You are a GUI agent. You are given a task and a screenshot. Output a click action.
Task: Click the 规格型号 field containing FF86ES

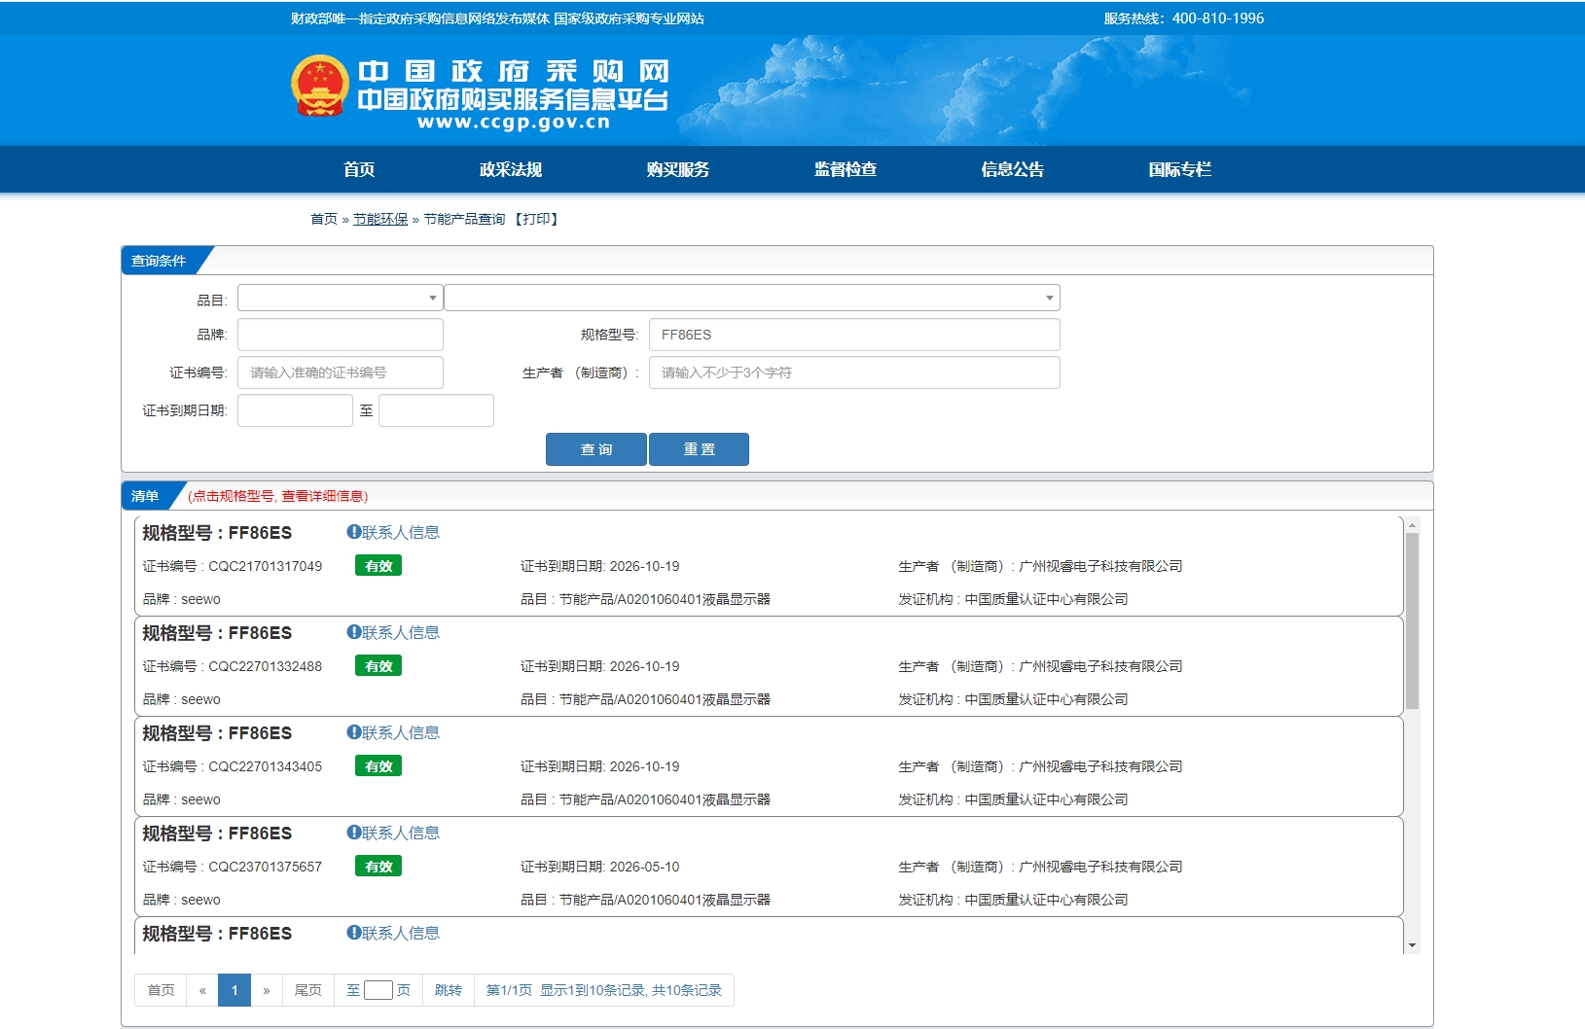[853, 335]
